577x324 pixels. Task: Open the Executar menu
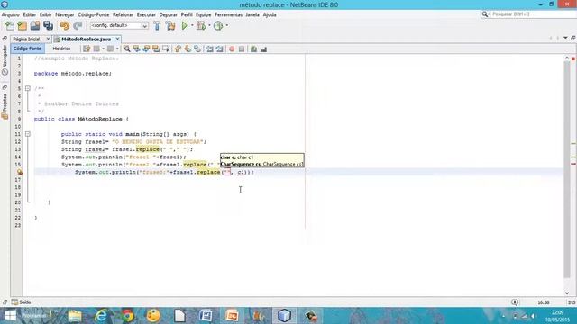tap(146, 14)
